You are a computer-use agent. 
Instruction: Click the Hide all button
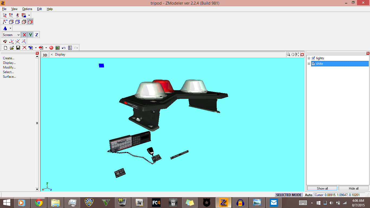(353, 188)
